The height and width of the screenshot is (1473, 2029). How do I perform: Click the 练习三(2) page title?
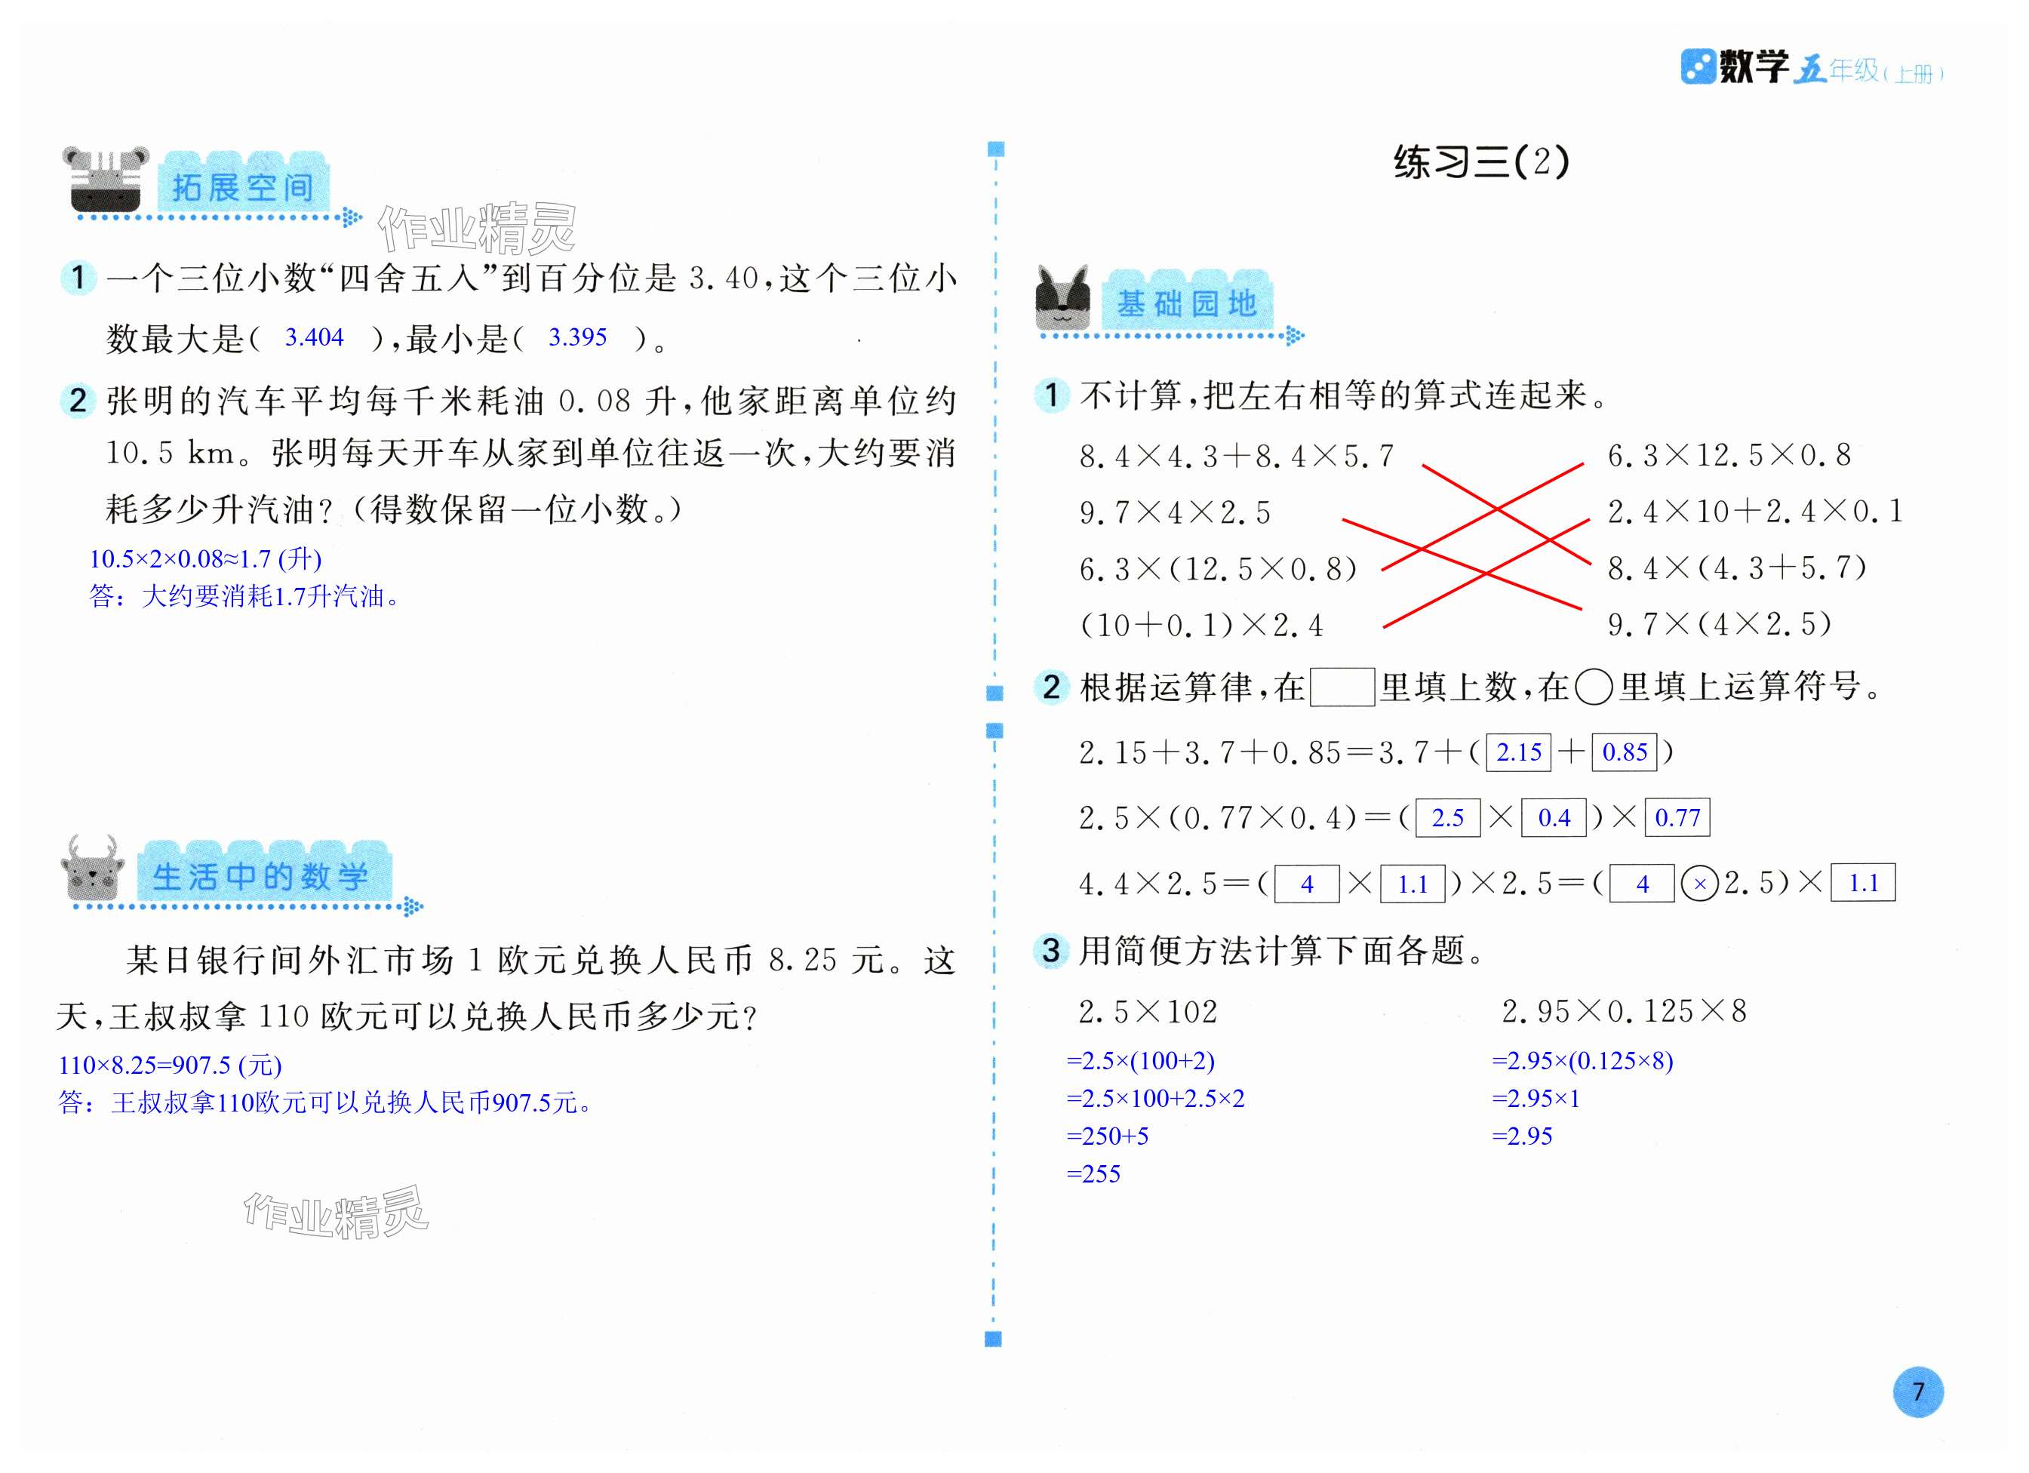click(1481, 162)
